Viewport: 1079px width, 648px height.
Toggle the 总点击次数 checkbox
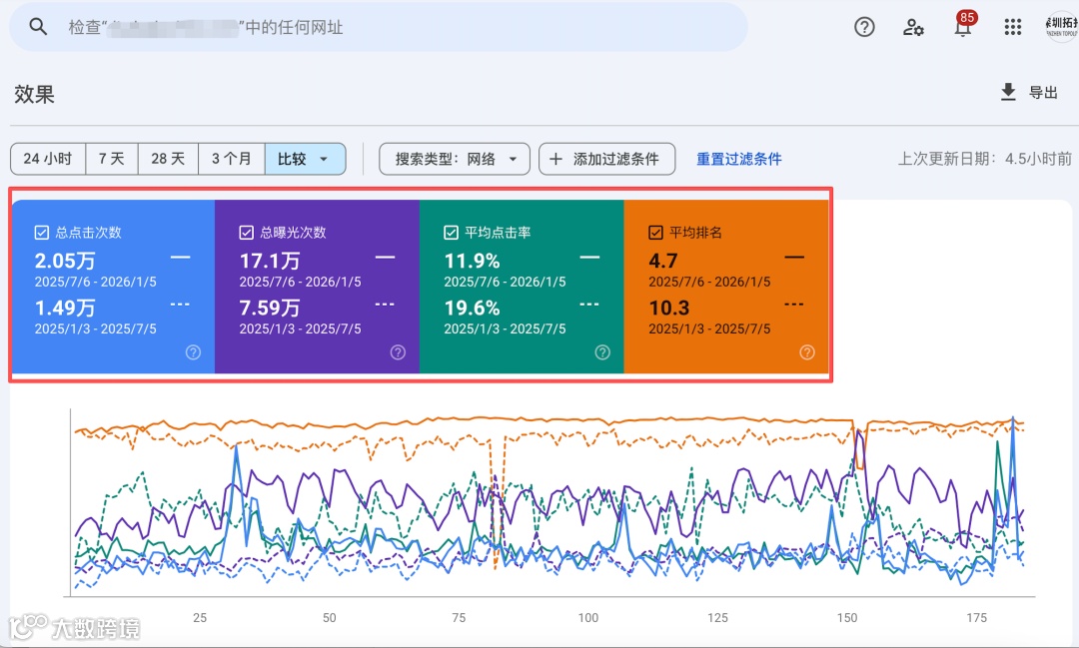[42, 233]
